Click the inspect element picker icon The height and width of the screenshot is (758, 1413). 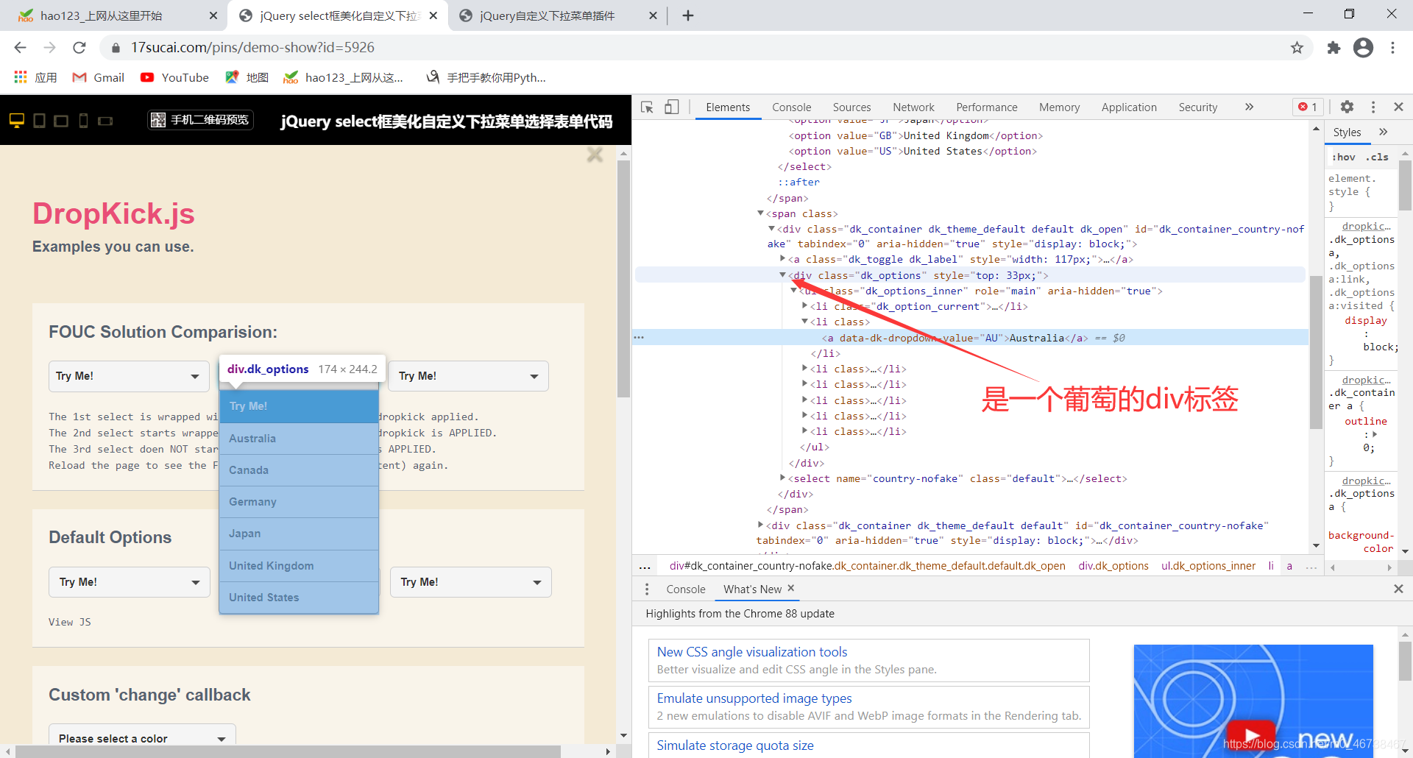[x=647, y=107]
